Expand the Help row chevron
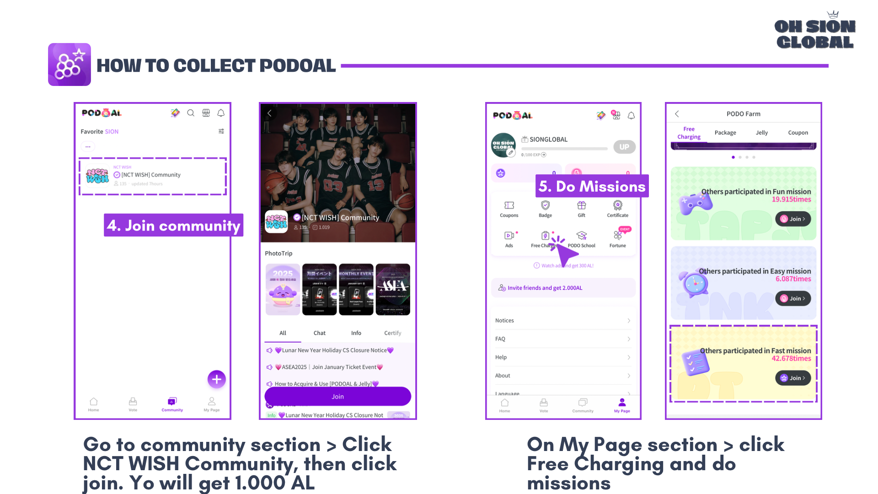Screen dimensions: 878x494 [x=629, y=357]
